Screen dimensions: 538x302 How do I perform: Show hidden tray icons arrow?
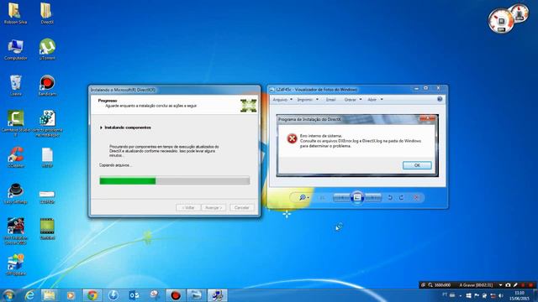pyautogui.click(x=461, y=295)
